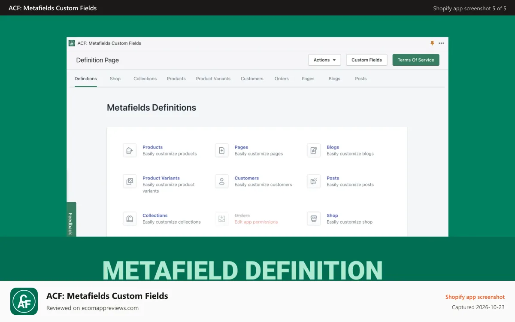Click the struck-through Orders title
Screen dimensions: 515x322
coord(242,216)
